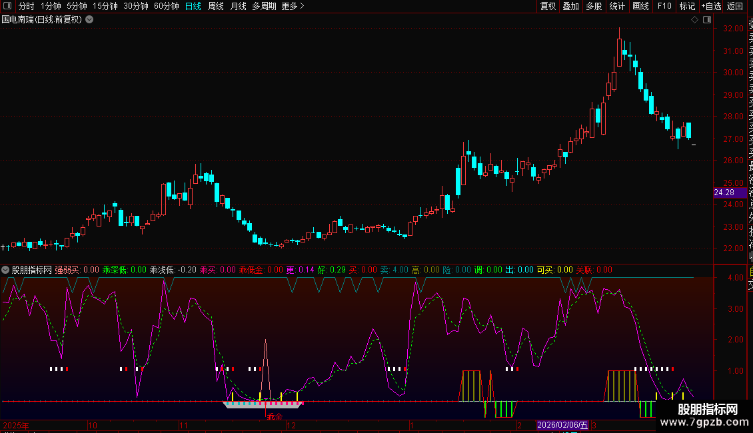Add stock via +自选 button

point(711,6)
